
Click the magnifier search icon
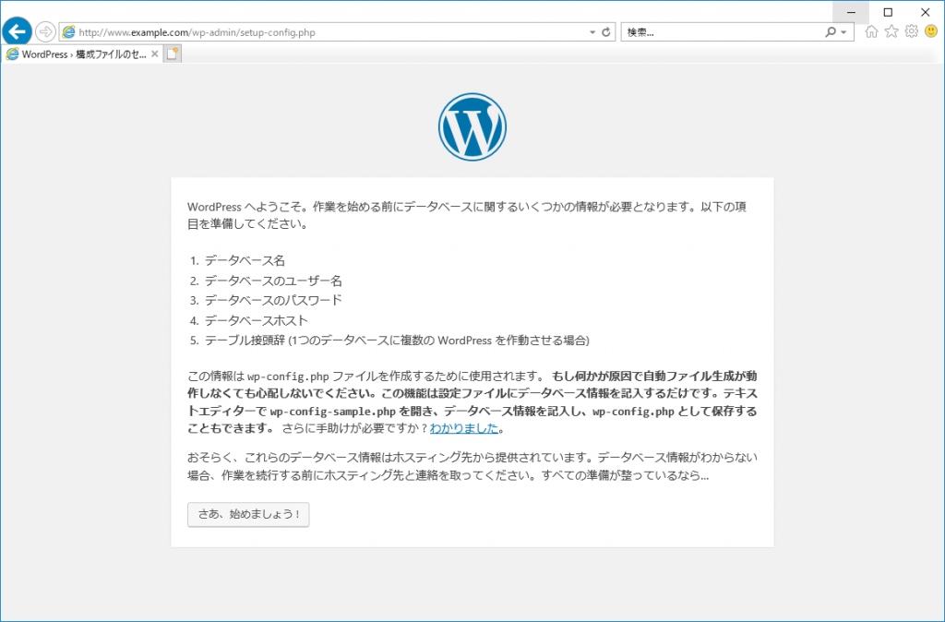pos(831,32)
